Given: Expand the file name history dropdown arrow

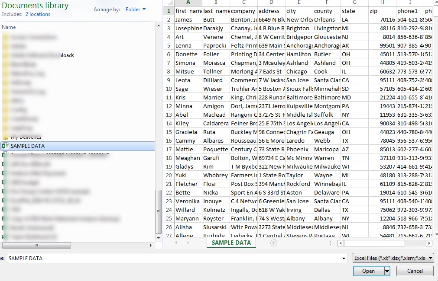Looking at the screenshot, I should pos(344,259).
